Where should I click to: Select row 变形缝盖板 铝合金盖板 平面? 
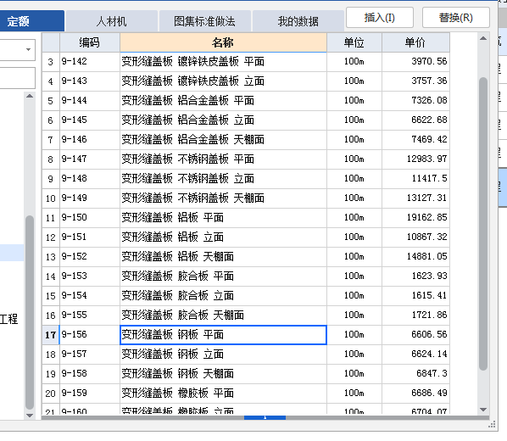point(246,101)
